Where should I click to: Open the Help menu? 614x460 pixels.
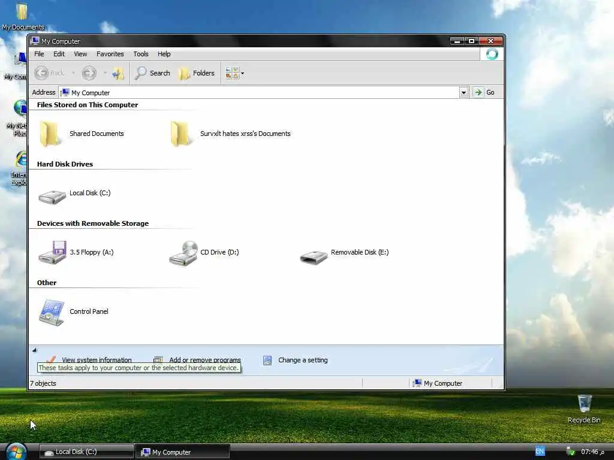click(x=164, y=54)
